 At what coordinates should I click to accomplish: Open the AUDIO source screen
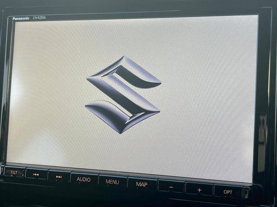[x=84, y=179]
